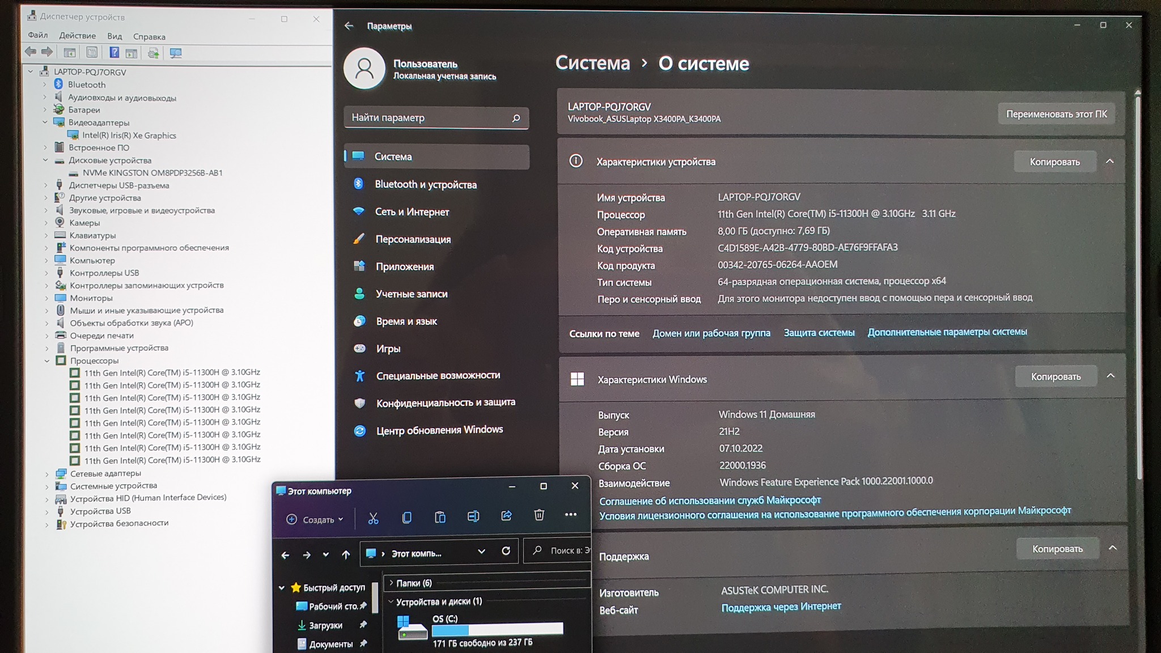Open the Действие menu in Device Manager
The height and width of the screenshot is (653, 1161).
[77, 36]
